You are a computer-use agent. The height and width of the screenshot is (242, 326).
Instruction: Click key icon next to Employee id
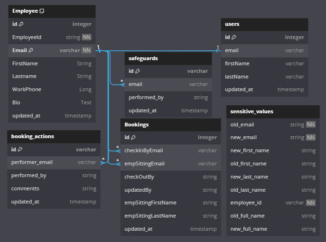pyautogui.click(x=22, y=24)
